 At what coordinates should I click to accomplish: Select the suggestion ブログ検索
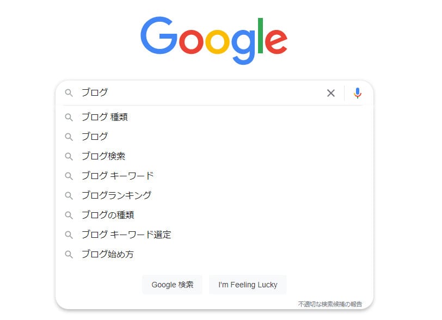tap(214, 156)
